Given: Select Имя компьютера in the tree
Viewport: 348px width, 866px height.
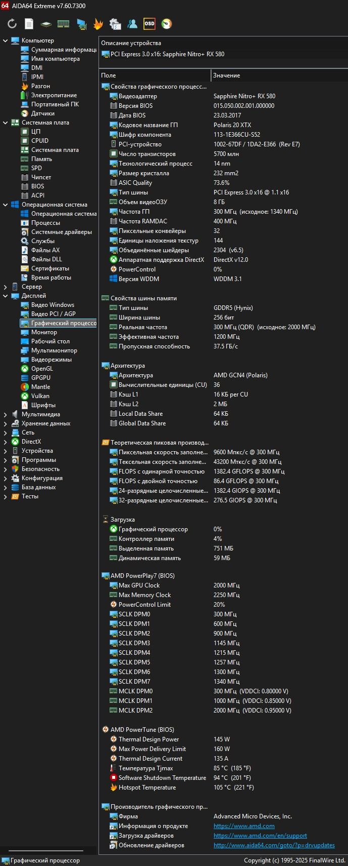Looking at the screenshot, I should [56, 59].
